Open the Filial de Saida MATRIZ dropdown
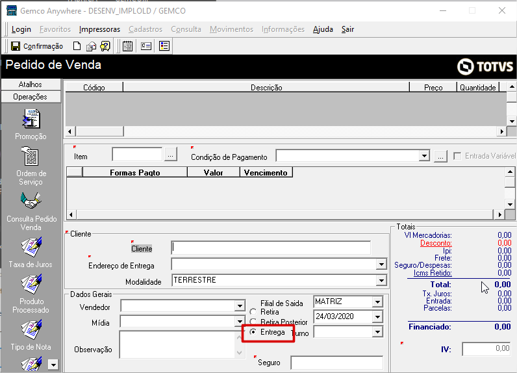The image size is (517, 373). click(x=377, y=302)
